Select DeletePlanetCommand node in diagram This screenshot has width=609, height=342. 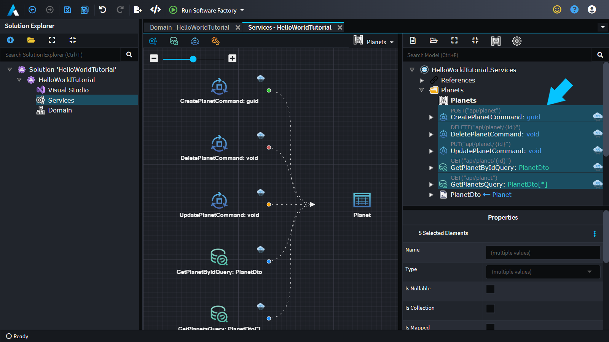219,148
